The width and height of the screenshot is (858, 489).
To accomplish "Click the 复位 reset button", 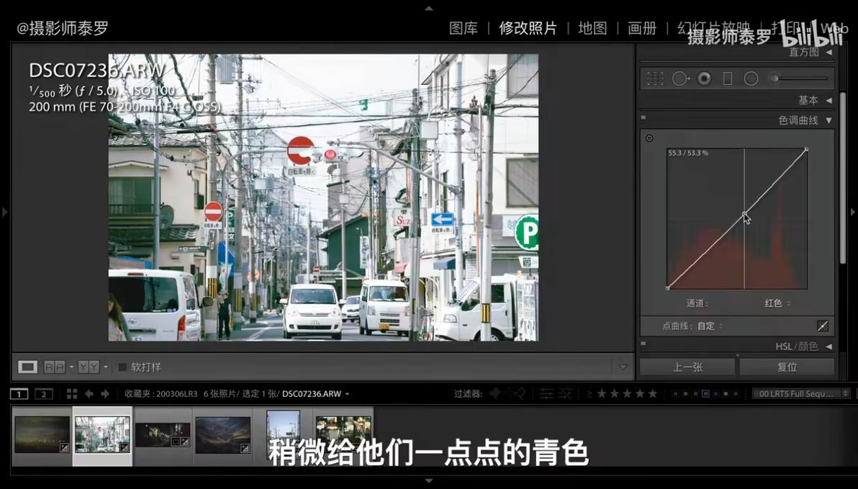I will pyautogui.click(x=787, y=367).
